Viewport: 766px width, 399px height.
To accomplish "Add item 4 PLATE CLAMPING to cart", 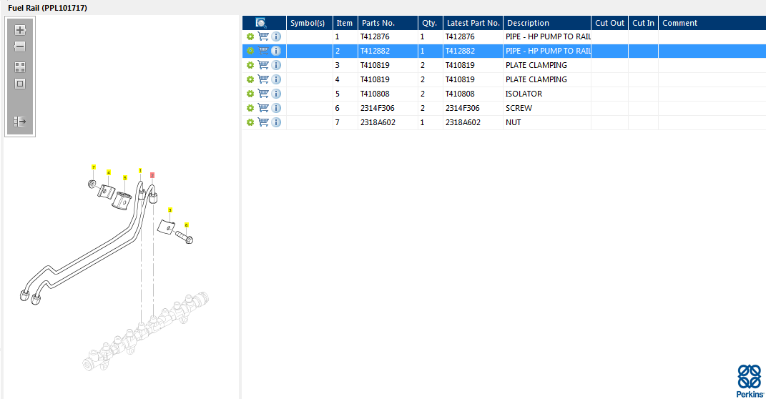I will coord(263,79).
